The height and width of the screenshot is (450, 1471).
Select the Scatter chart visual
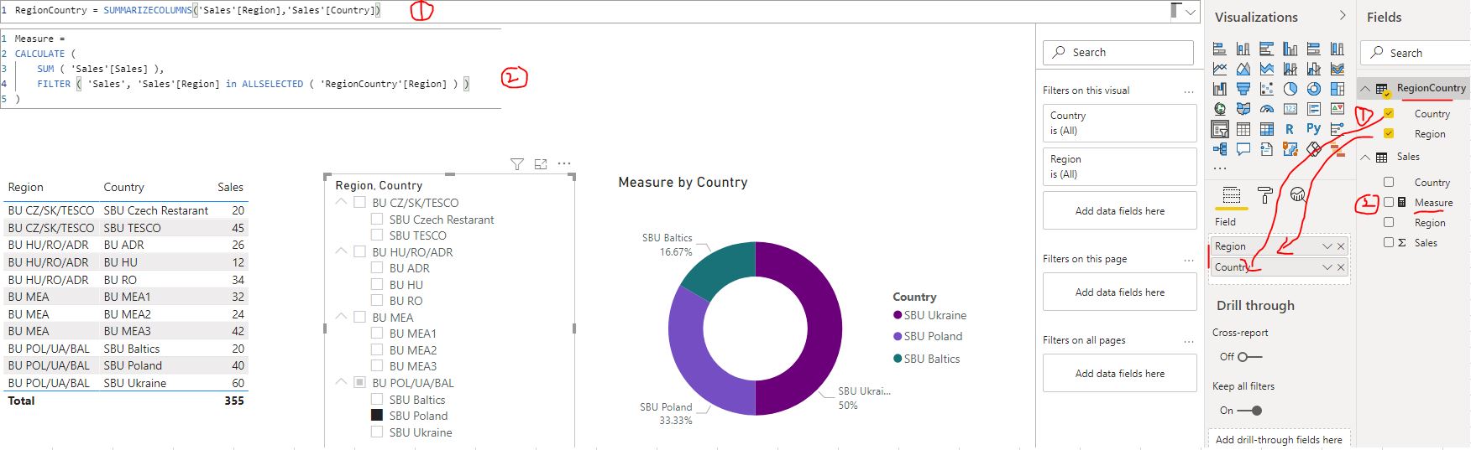click(1267, 89)
